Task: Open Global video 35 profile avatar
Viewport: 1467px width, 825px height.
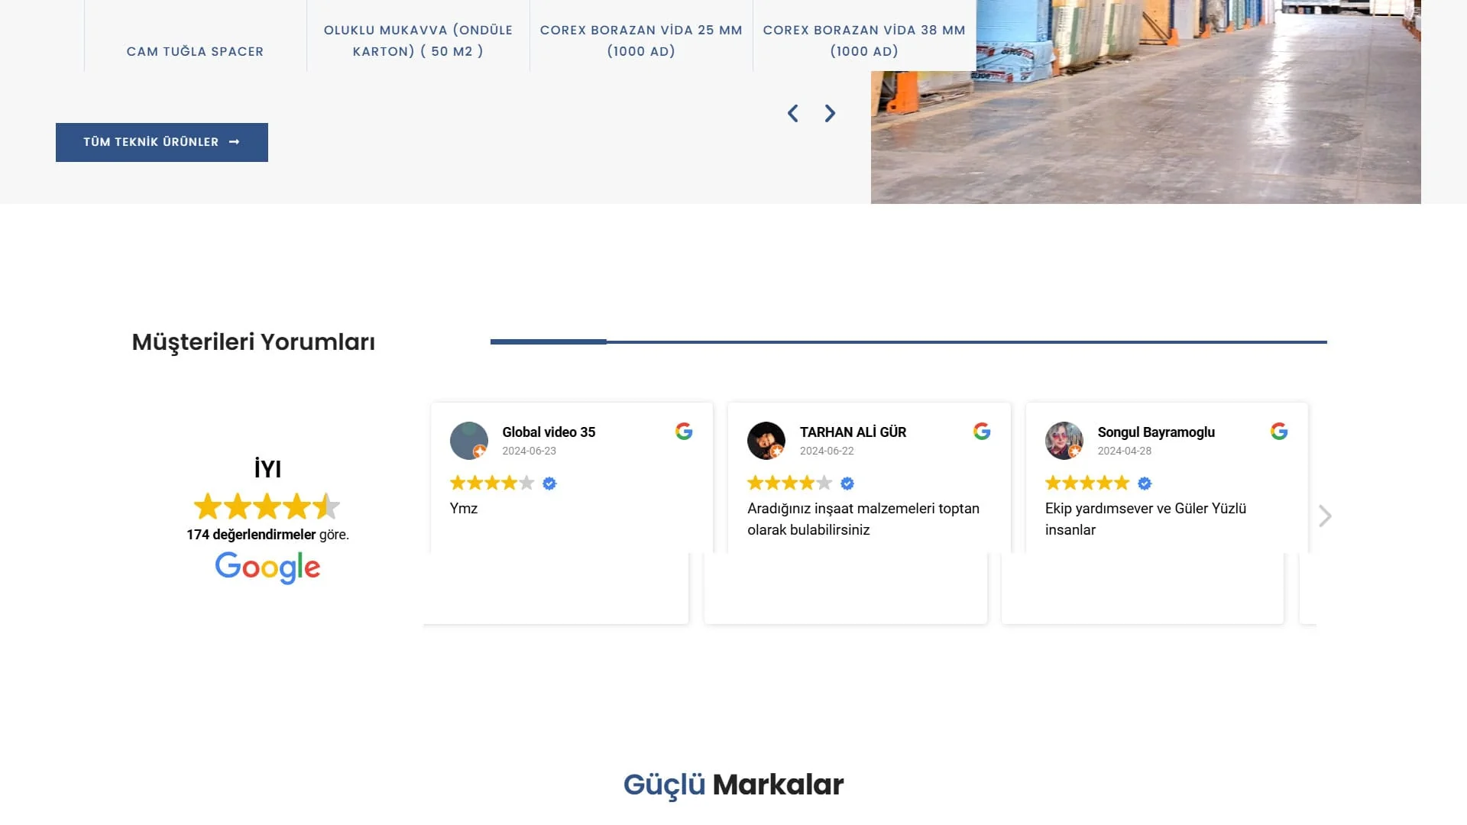Action: [468, 441]
